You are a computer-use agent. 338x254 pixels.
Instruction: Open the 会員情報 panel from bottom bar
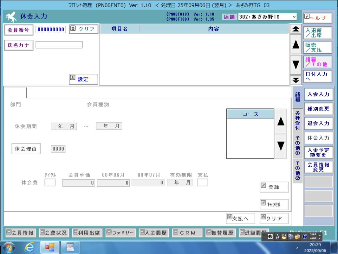20,233
